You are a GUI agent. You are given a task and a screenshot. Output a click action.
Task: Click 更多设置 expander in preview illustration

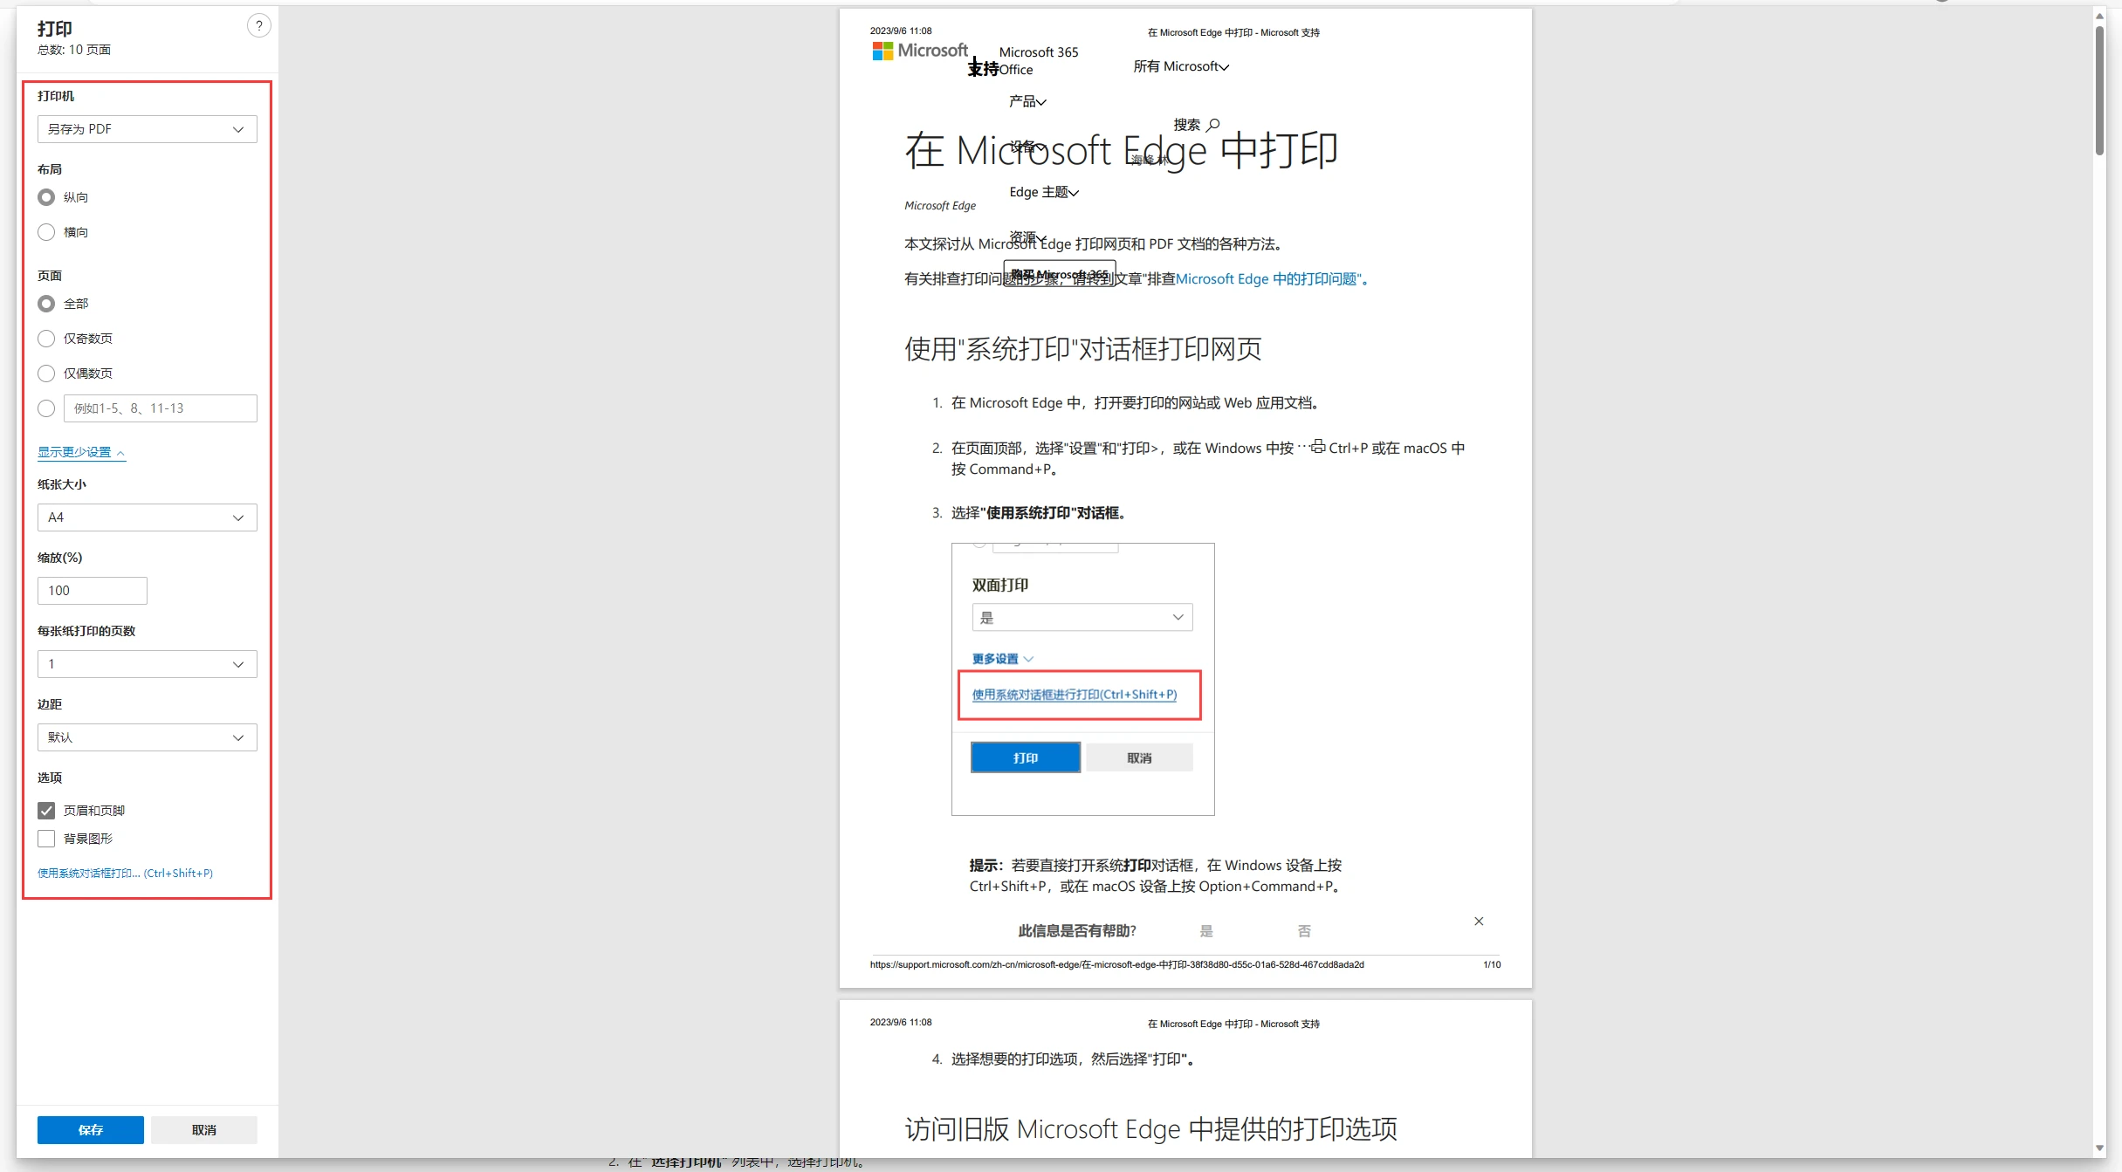pos(1003,659)
